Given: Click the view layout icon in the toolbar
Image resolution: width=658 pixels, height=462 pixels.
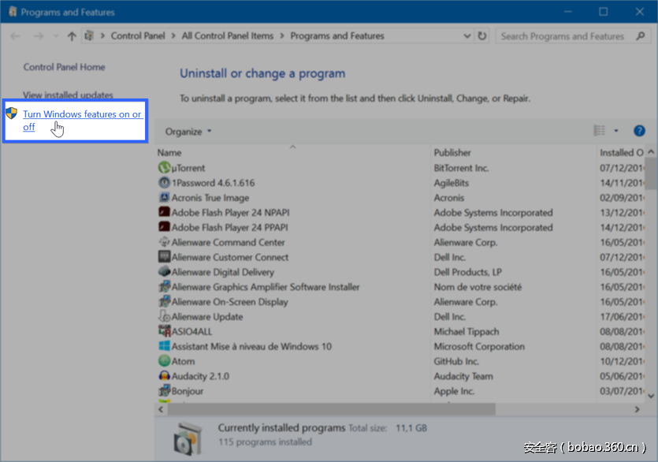Looking at the screenshot, I should pyautogui.click(x=599, y=131).
